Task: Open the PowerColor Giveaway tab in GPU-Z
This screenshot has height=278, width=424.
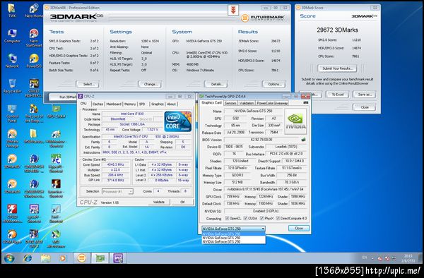Action: [272, 103]
